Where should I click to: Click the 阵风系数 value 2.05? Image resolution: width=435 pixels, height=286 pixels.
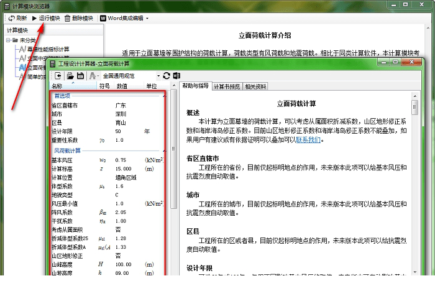tap(121, 213)
